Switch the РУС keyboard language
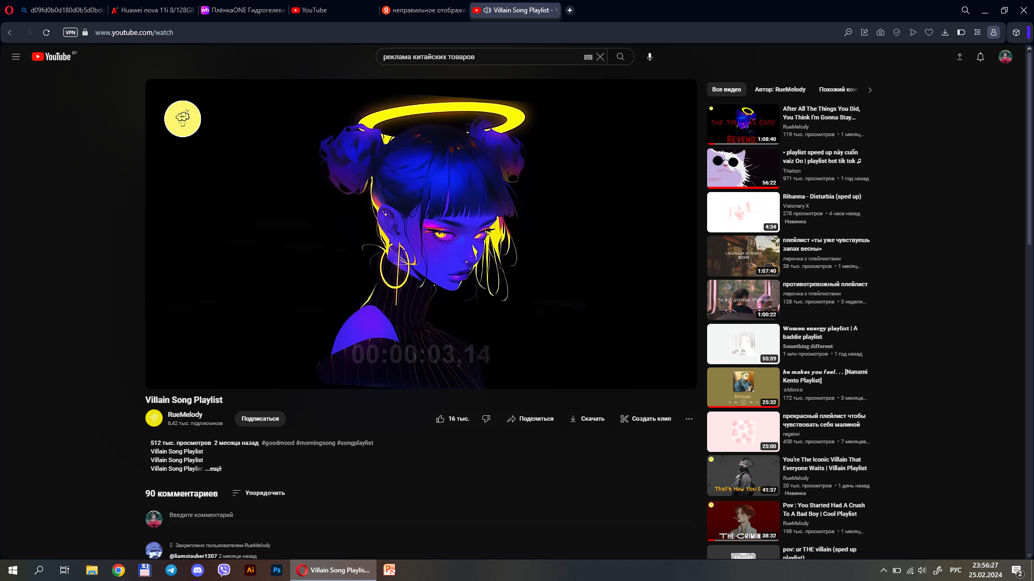The image size is (1034, 581). [x=956, y=570]
